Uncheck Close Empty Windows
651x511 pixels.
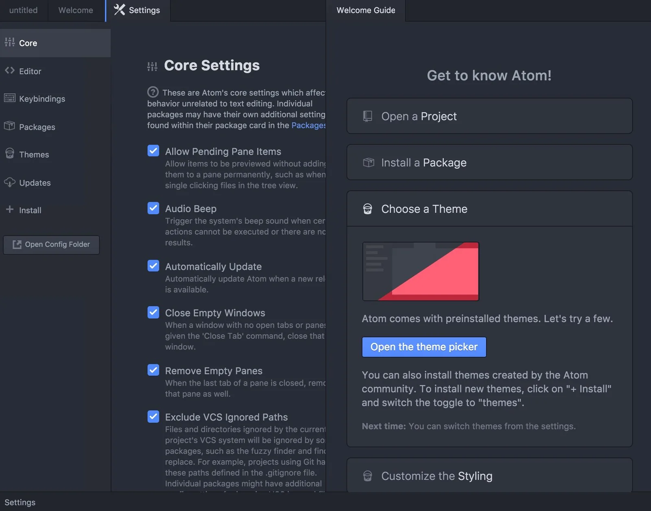pos(153,312)
